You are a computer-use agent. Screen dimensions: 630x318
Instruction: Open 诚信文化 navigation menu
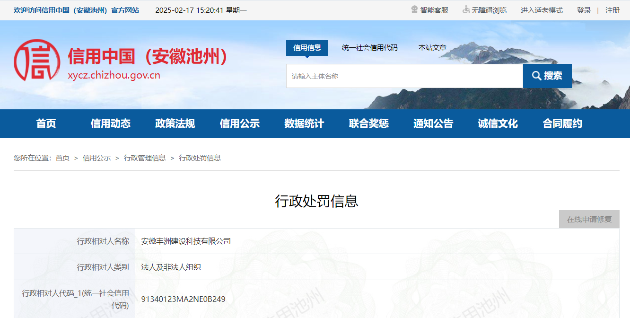click(x=498, y=124)
